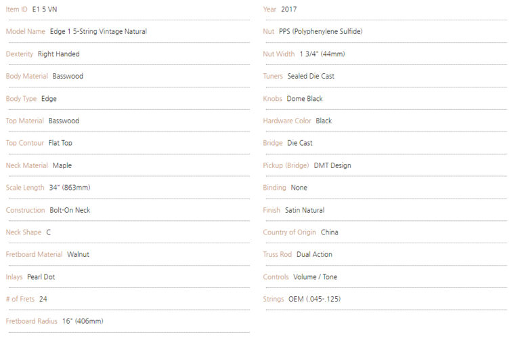Click the Pearl Dot inlays value

[x=41, y=277]
